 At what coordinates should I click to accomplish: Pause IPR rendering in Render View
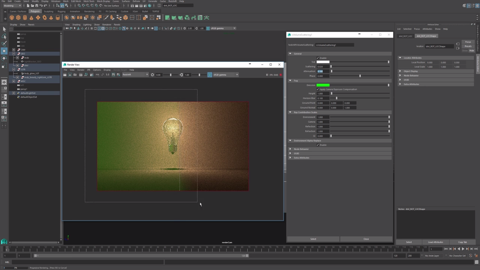tap(267, 75)
